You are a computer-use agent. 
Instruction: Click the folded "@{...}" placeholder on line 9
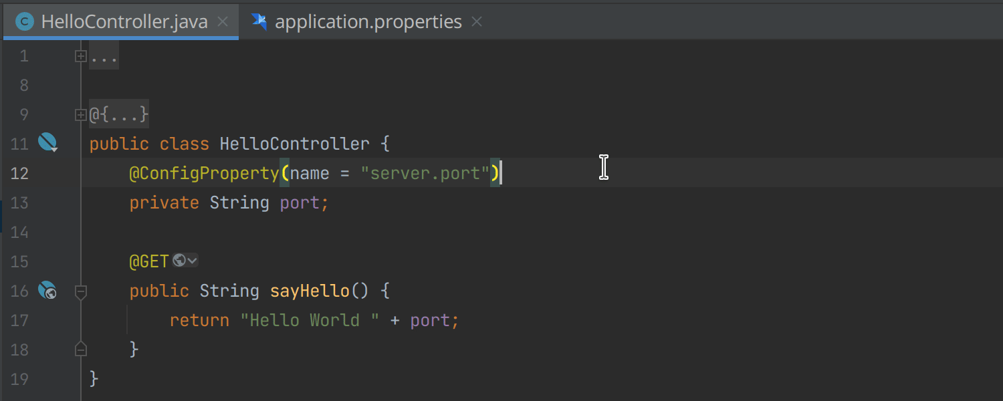pyautogui.click(x=119, y=115)
